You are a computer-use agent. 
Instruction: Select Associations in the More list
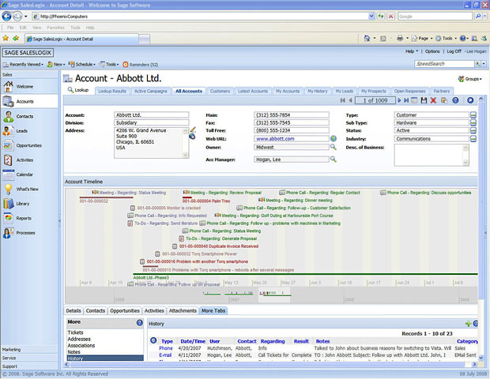pyautogui.click(x=81, y=346)
